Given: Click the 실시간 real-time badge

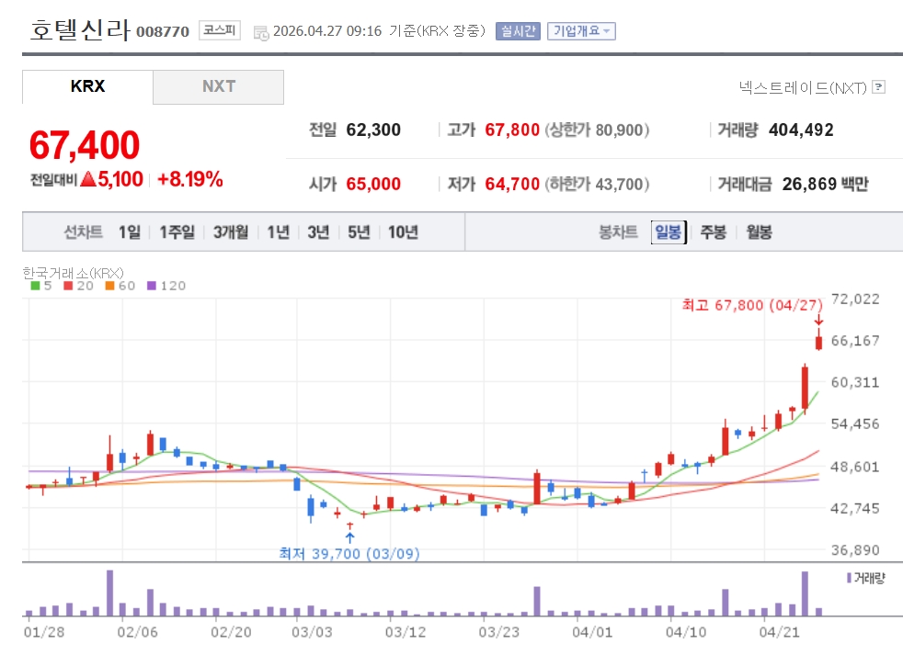Looking at the screenshot, I should (x=518, y=31).
